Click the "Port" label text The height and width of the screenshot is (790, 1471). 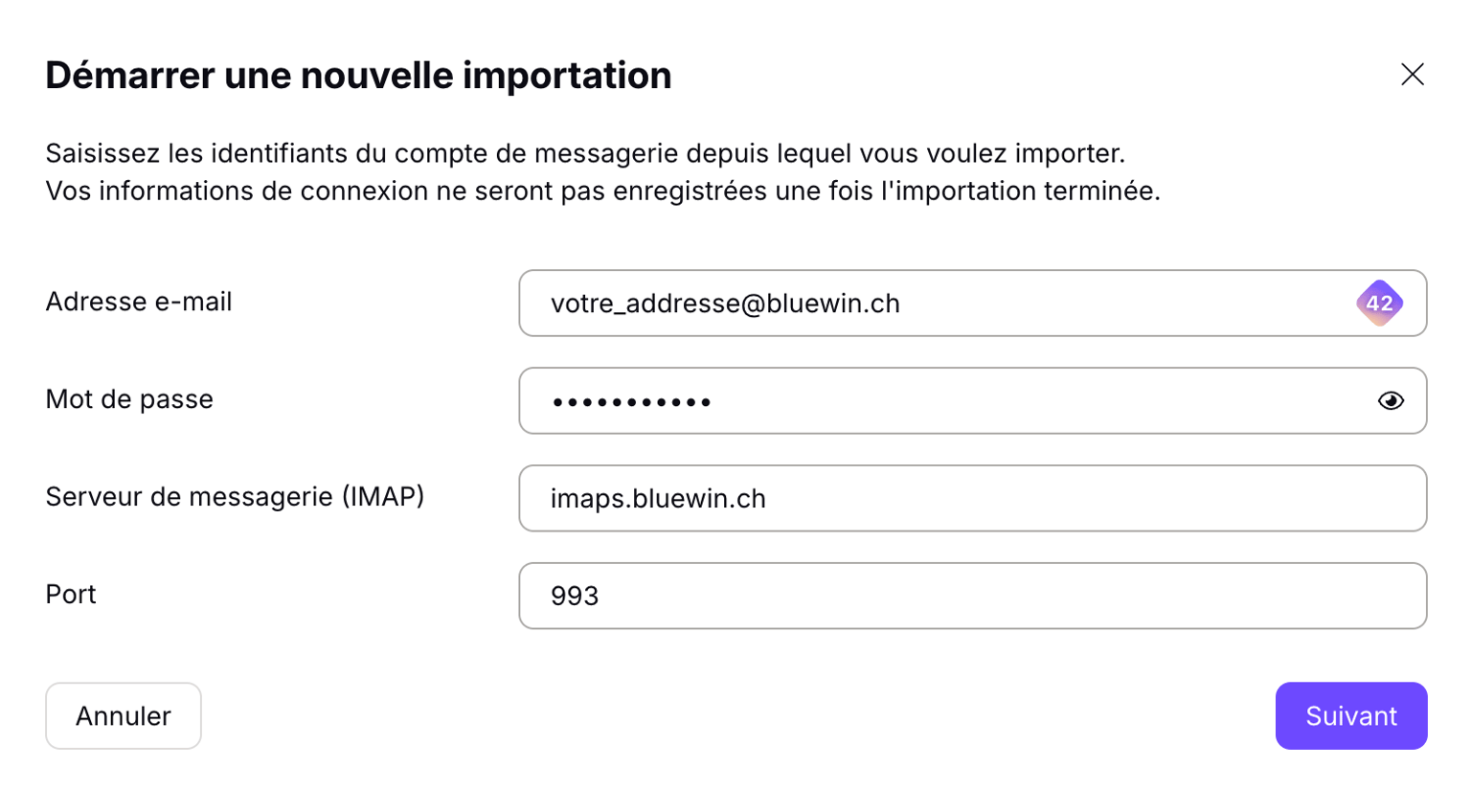pyautogui.click(x=71, y=595)
